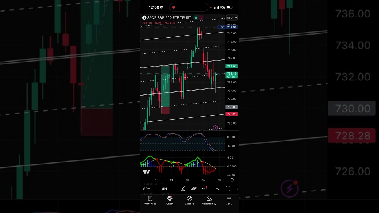Select the 730.00 gray price label
The width and height of the screenshot is (379, 213).
point(232,107)
